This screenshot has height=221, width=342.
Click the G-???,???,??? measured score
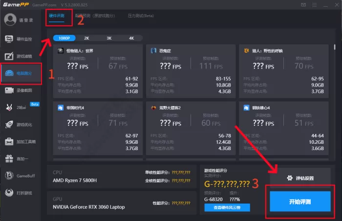coord(227,184)
